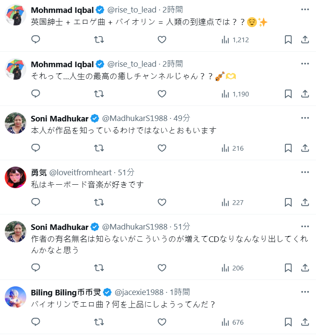Open more options on first tweet

(305, 9)
